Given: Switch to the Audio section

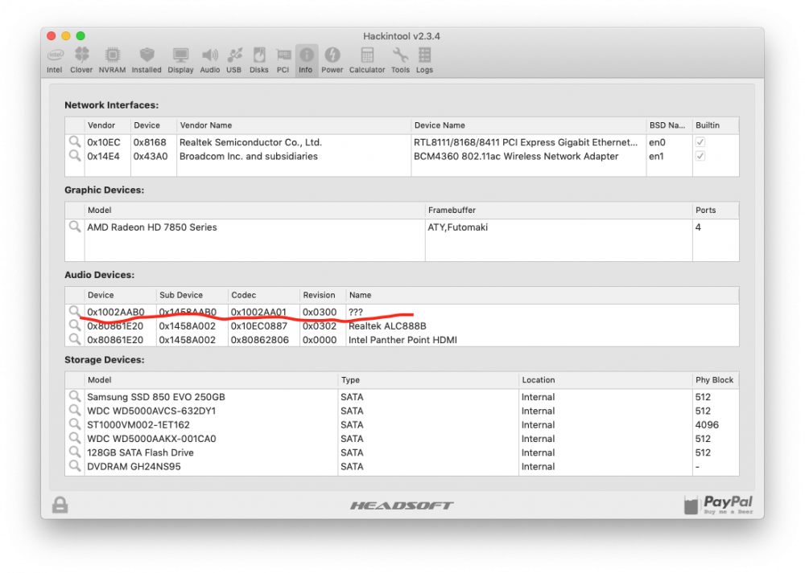Looking at the screenshot, I should [x=209, y=60].
